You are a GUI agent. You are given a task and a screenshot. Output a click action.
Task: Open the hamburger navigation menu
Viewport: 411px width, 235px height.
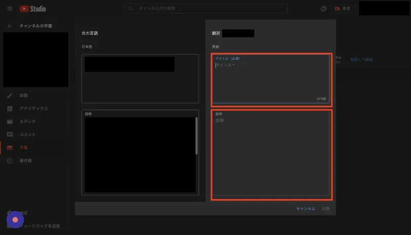[x=10, y=9]
